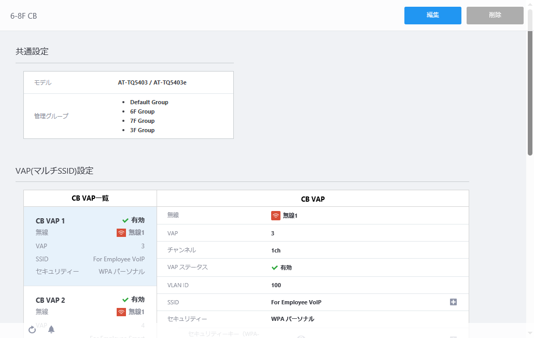Click the refresh icon at bottom left
Screen dimensions: 534x338
[32, 330]
